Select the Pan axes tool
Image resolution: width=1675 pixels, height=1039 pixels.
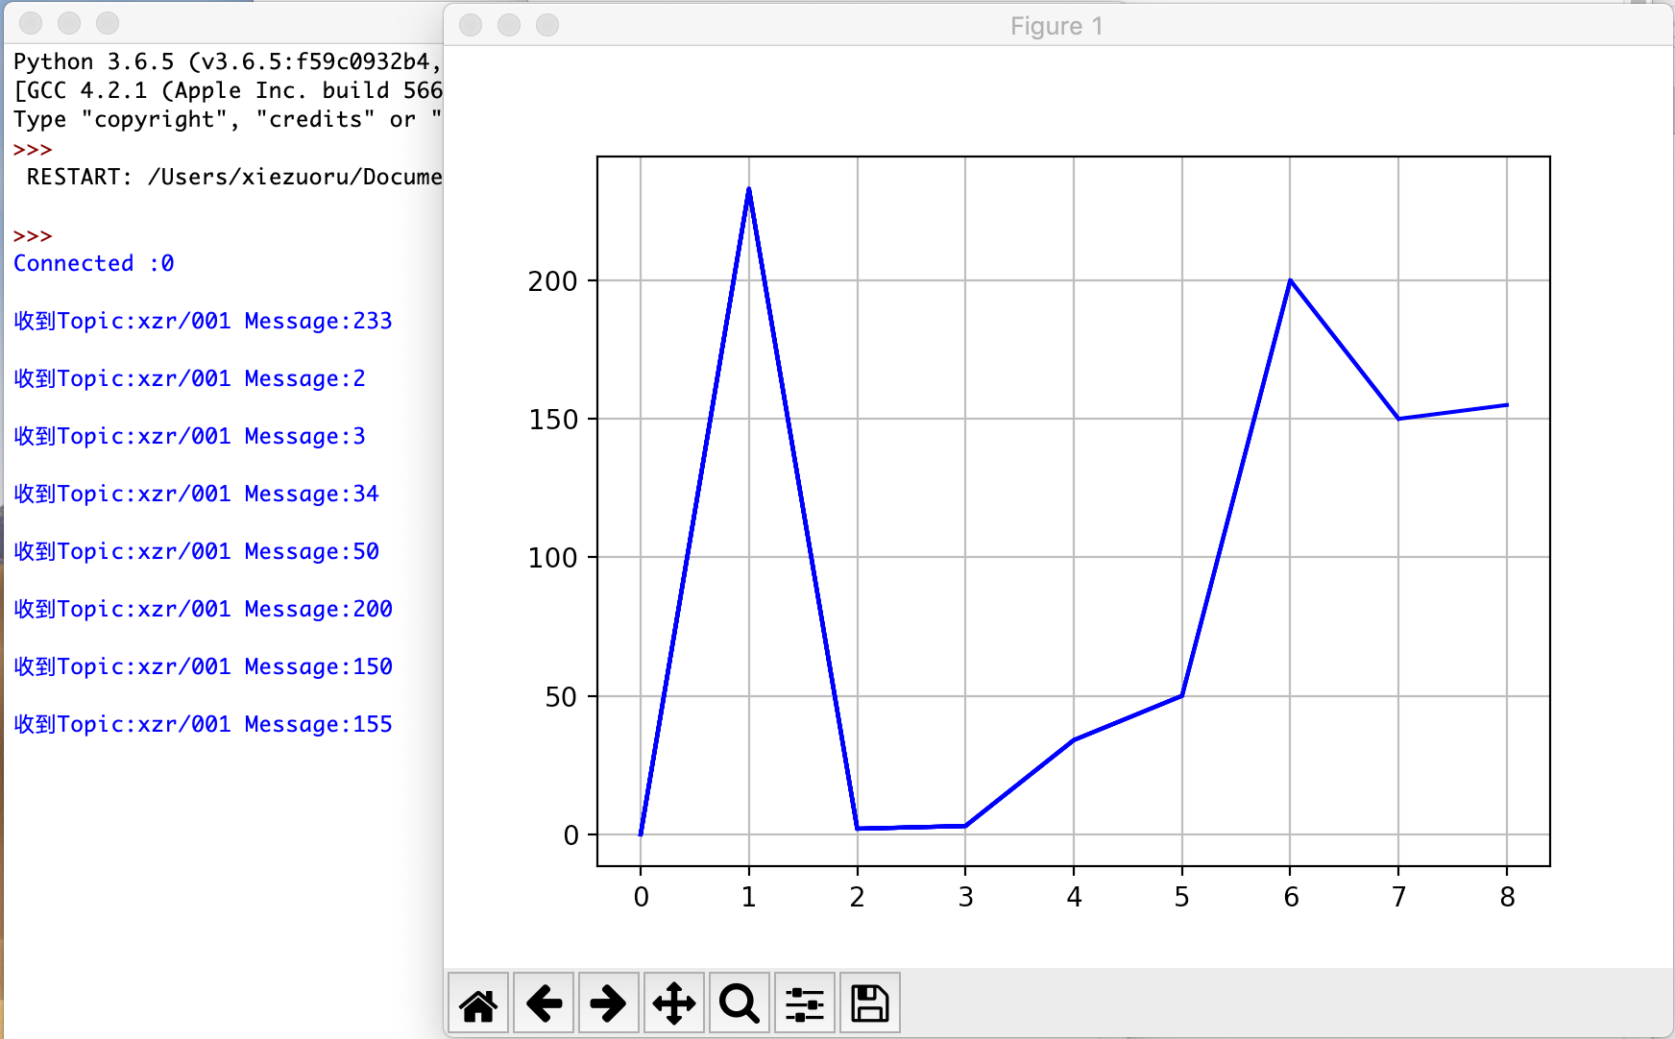(x=674, y=1003)
